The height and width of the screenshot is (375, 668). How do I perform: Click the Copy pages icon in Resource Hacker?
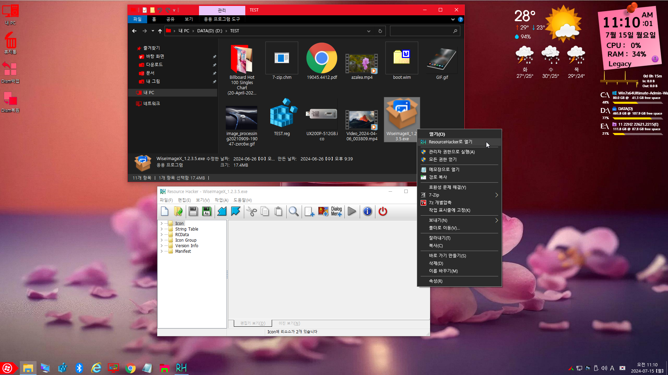pyautogui.click(x=265, y=211)
